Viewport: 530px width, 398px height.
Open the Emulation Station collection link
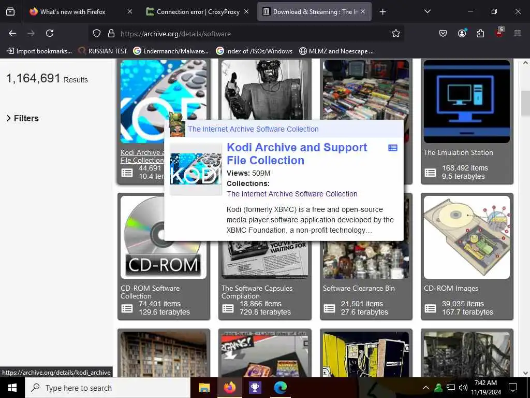[x=459, y=153]
